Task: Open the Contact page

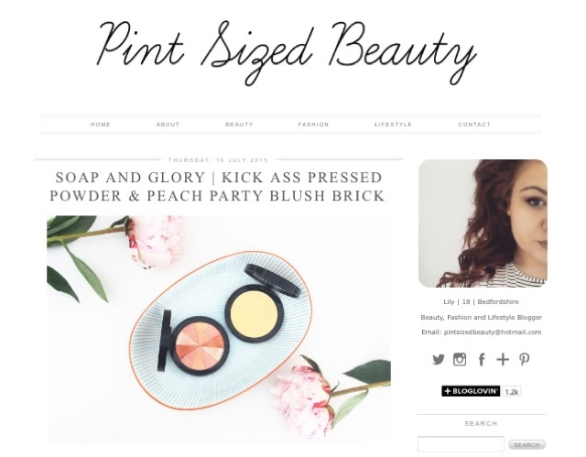Action: pyautogui.click(x=474, y=125)
